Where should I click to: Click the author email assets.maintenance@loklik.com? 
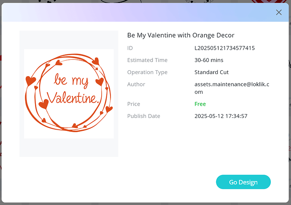pos(232,88)
